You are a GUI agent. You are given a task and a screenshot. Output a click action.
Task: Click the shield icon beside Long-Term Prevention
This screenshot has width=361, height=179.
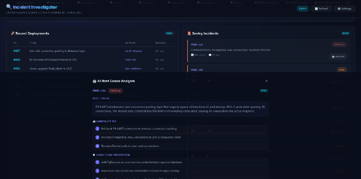pos(94,155)
